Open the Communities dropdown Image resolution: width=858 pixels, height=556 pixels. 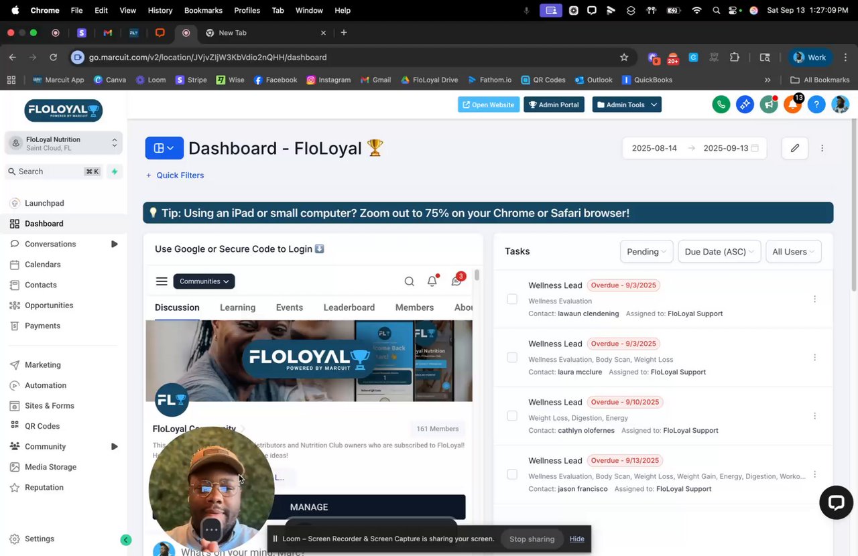tap(204, 281)
